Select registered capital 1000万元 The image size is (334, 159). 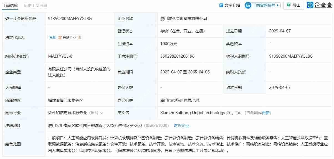point(169,44)
